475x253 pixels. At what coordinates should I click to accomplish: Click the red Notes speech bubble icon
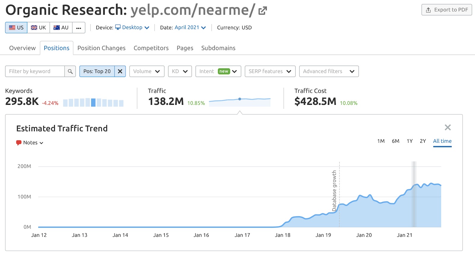point(19,143)
